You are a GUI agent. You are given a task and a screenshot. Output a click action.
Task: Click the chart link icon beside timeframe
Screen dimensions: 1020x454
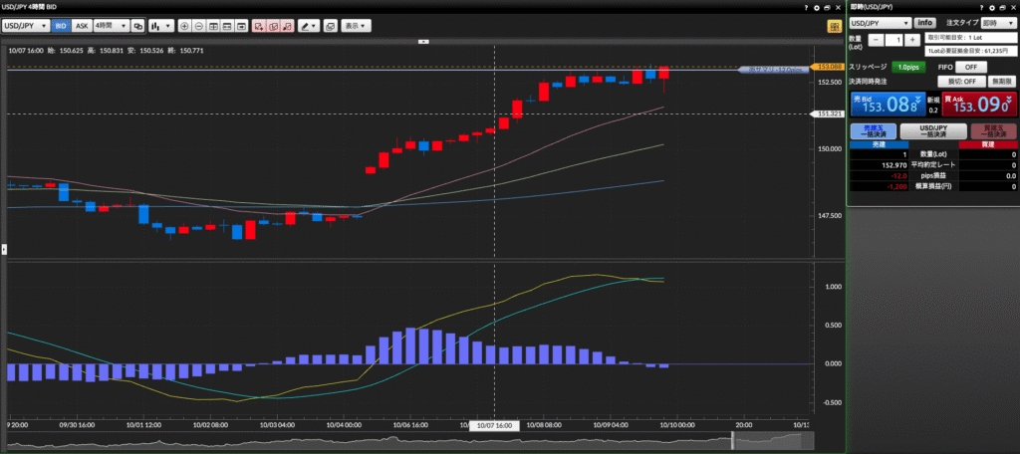click(137, 25)
